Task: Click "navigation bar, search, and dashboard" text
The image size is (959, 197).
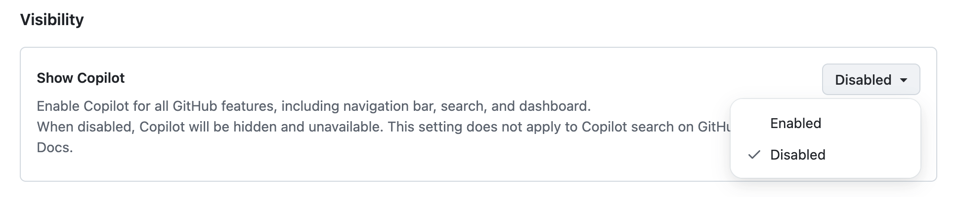Action: point(467,106)
